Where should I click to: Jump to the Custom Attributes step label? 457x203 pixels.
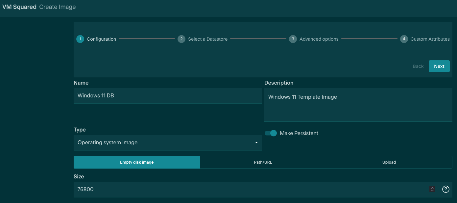[430, 39]
